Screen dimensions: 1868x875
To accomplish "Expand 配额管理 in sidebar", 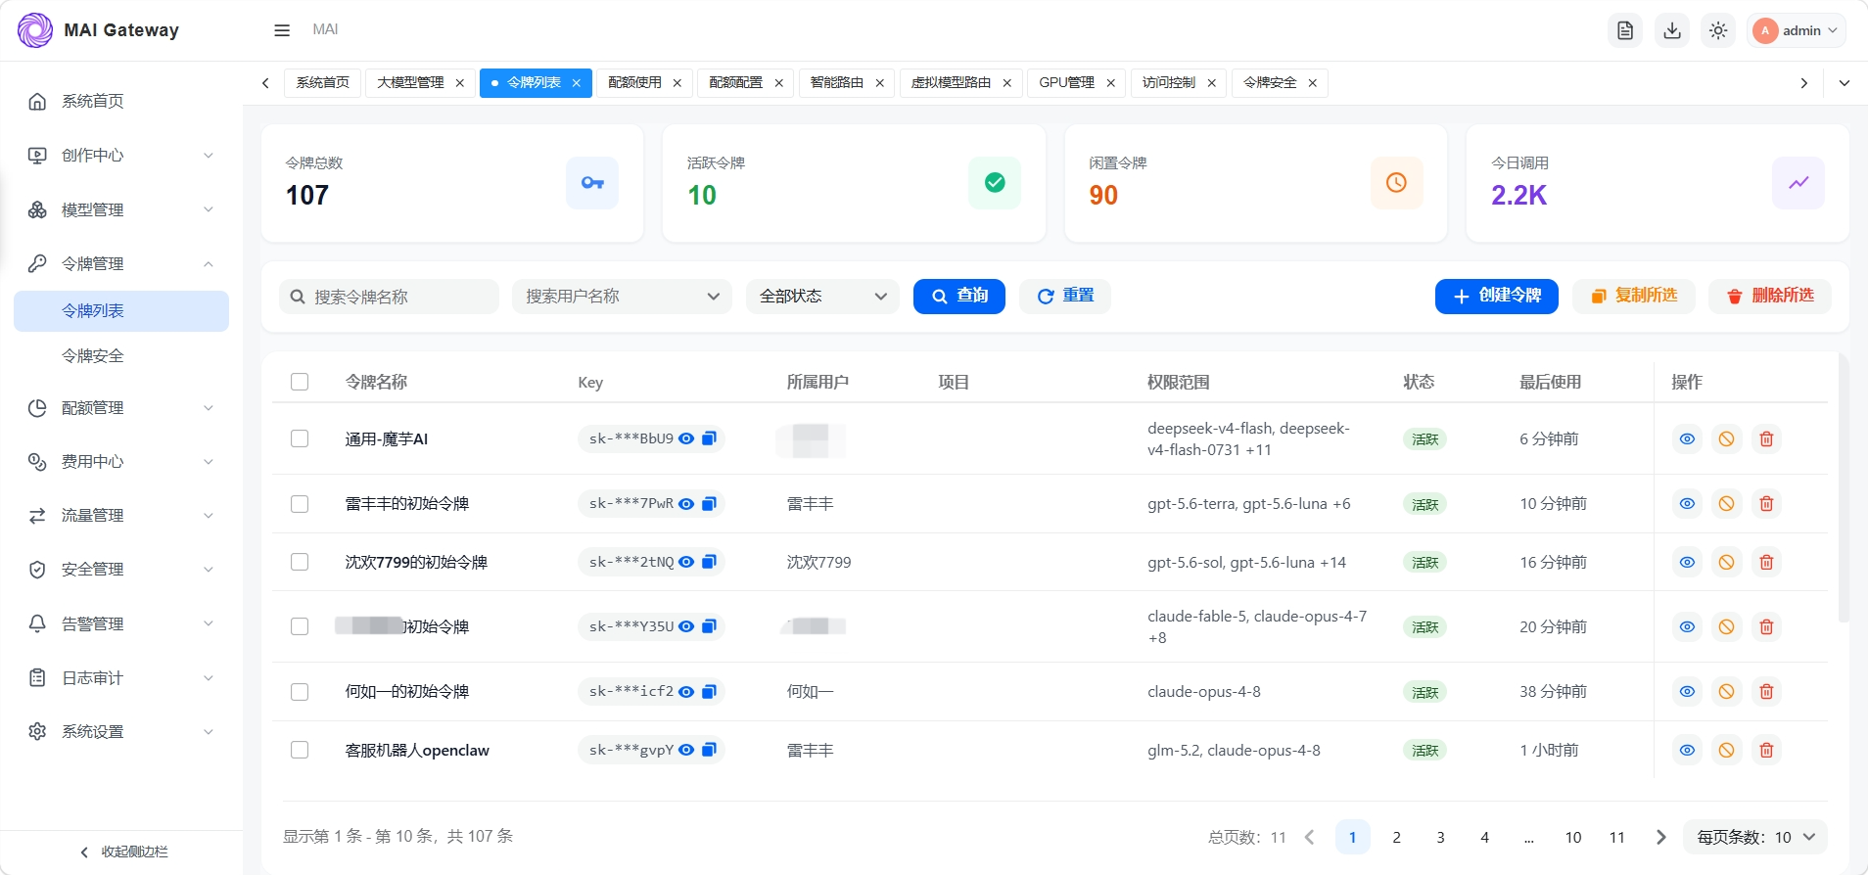I will 121,408.
